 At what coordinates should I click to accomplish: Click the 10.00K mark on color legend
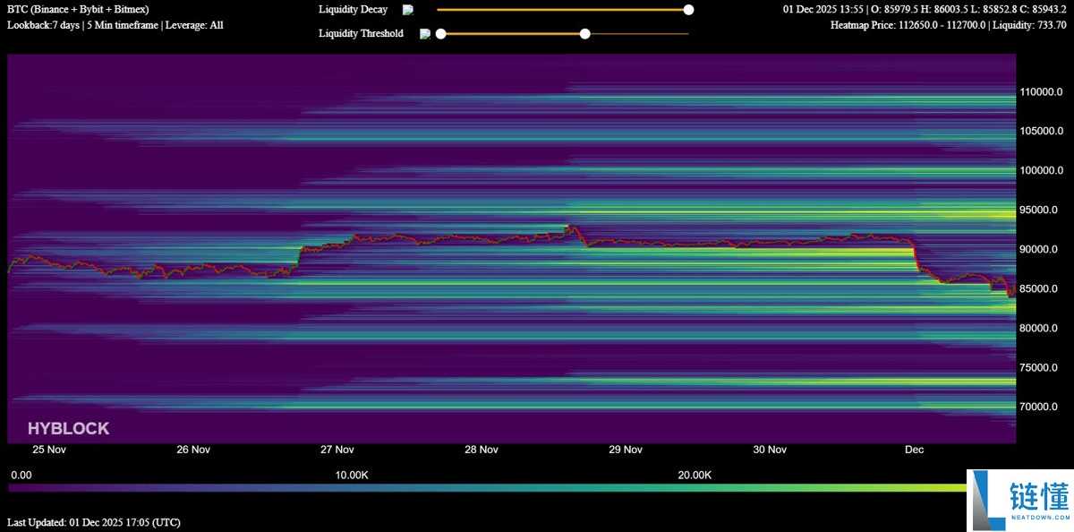(352, 475)
